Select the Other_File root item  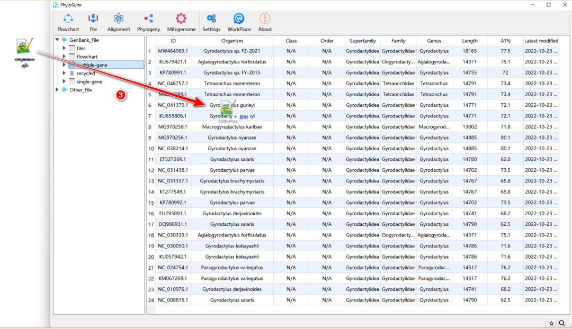coord(81,89)
